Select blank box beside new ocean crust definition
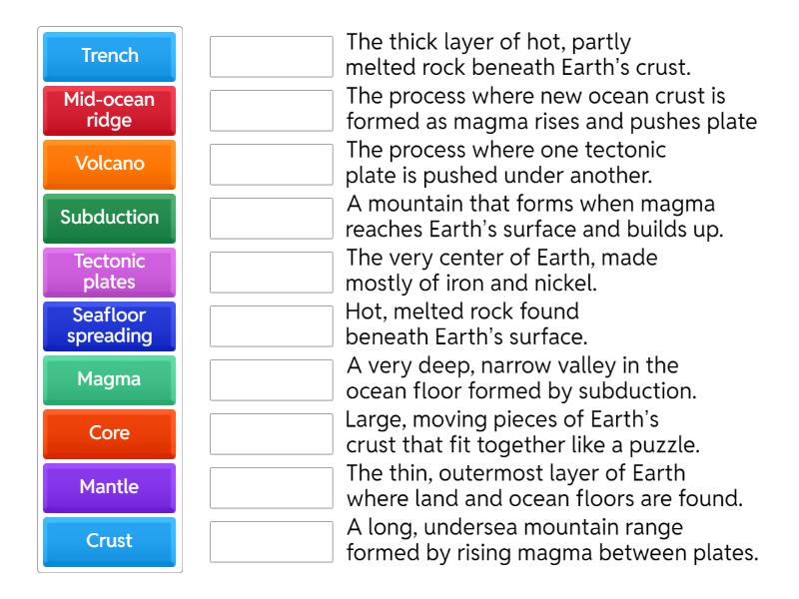The width and height of the screenshot is (799, 599). [271, 111]
